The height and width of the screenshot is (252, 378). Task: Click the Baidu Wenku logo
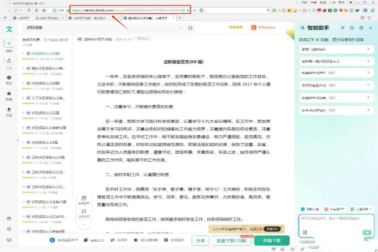pos(9,29)
